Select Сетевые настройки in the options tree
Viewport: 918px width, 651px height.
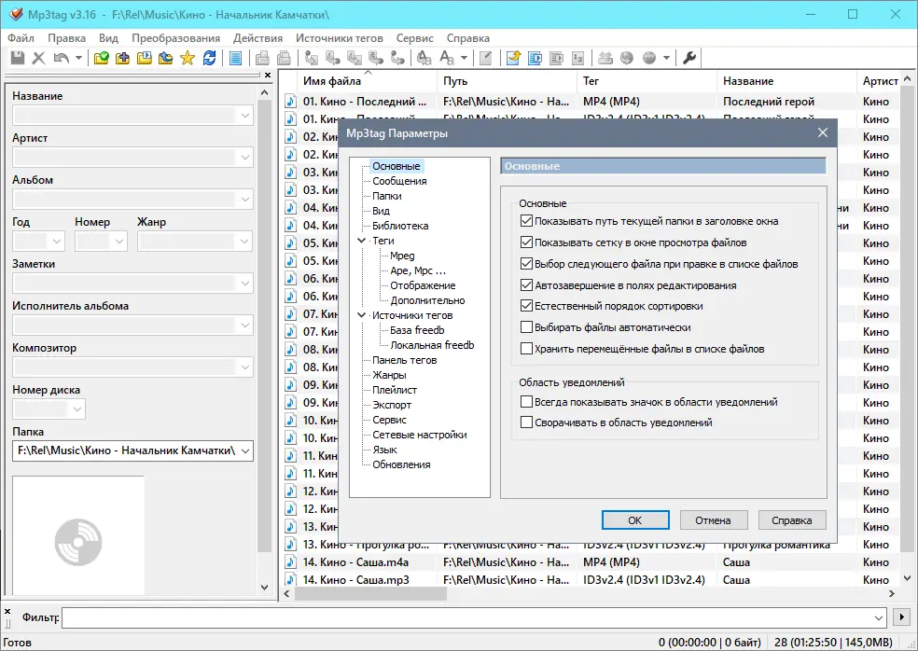click(x=420, y=435)
